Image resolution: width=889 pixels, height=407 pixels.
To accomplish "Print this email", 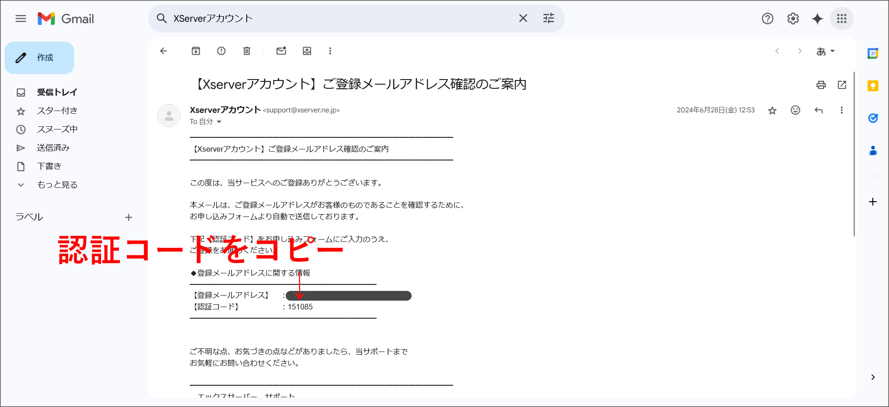I will coord(821,85).
